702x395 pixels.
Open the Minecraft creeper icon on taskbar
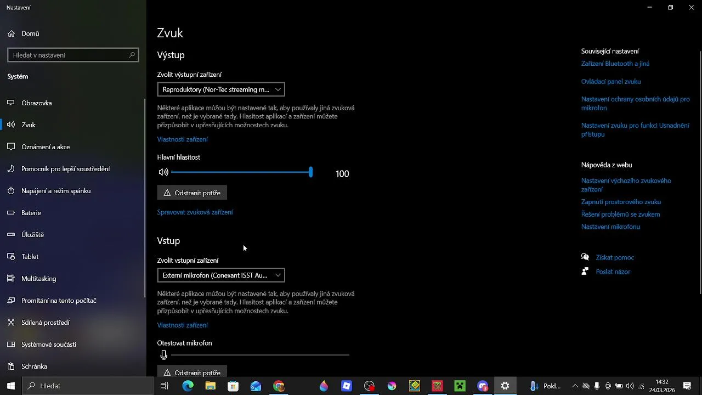coord(460,386)
